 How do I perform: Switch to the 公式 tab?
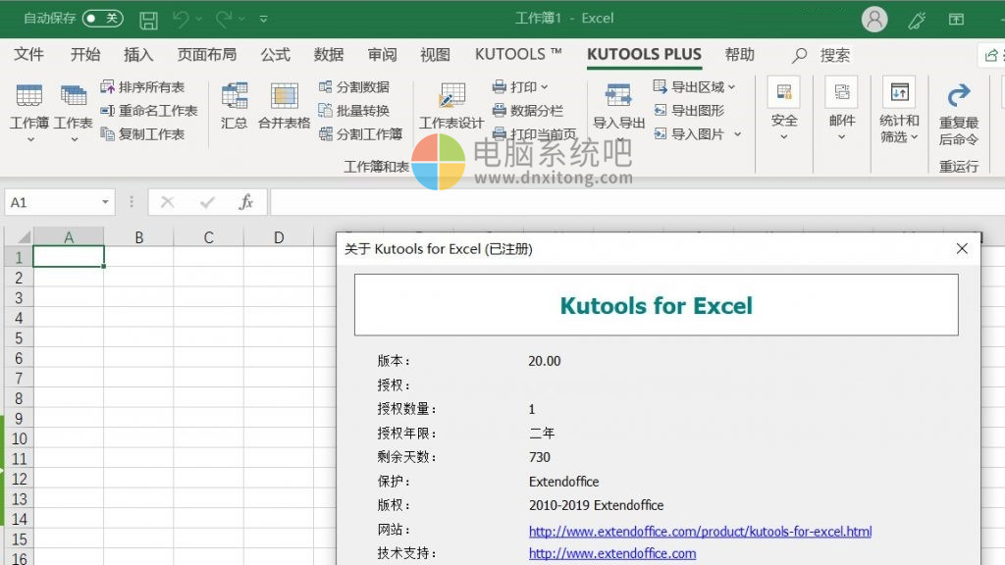tap(276, 55)
